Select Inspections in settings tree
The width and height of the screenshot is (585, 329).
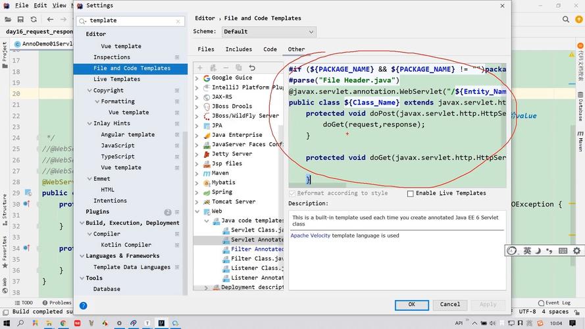pos(112,57)
